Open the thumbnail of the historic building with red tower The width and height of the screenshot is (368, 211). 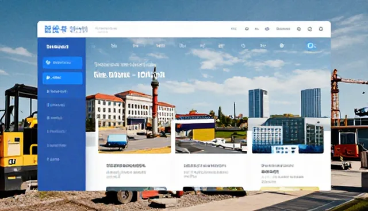135,135
